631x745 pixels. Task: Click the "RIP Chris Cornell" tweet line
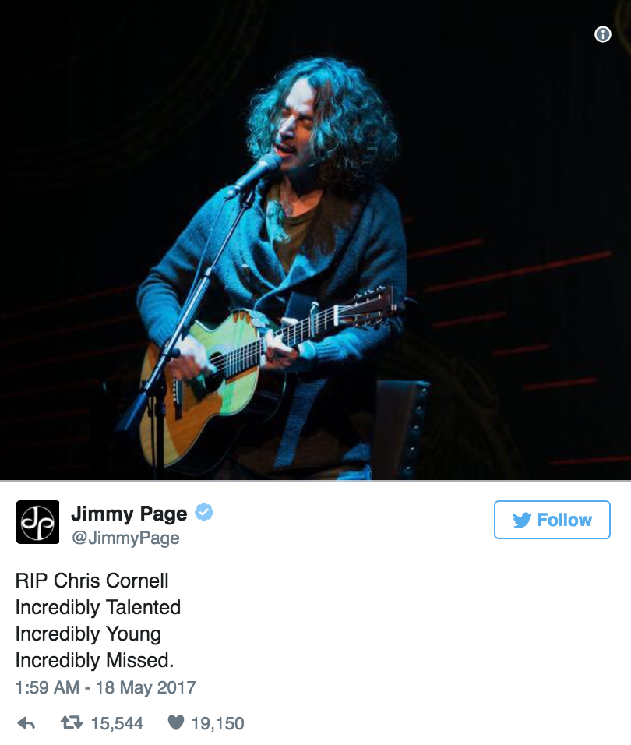[x=92, y=580]
